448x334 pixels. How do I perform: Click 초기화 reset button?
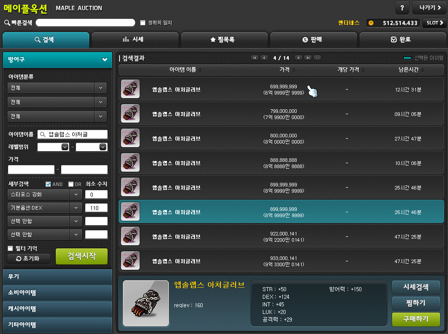point(29,259)
